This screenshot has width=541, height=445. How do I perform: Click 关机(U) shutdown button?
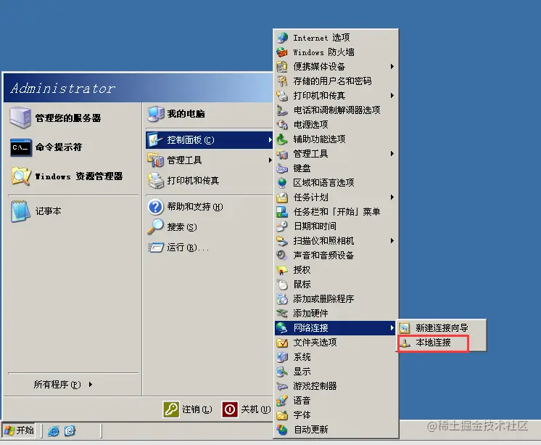coord(247,409)
